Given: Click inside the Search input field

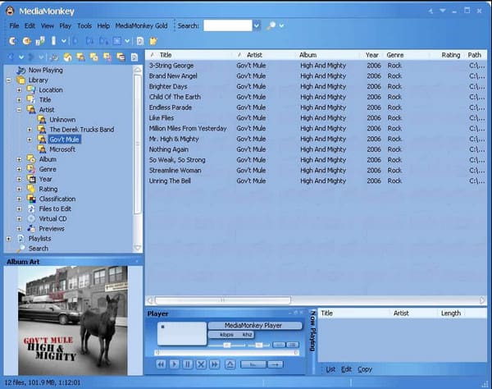Looking at the screenshot, I should (x=228, y=25).
